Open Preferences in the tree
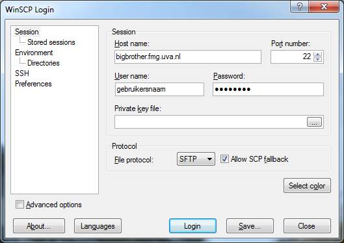This screenshot has height=243, width=344. click(x=33, y=84)
